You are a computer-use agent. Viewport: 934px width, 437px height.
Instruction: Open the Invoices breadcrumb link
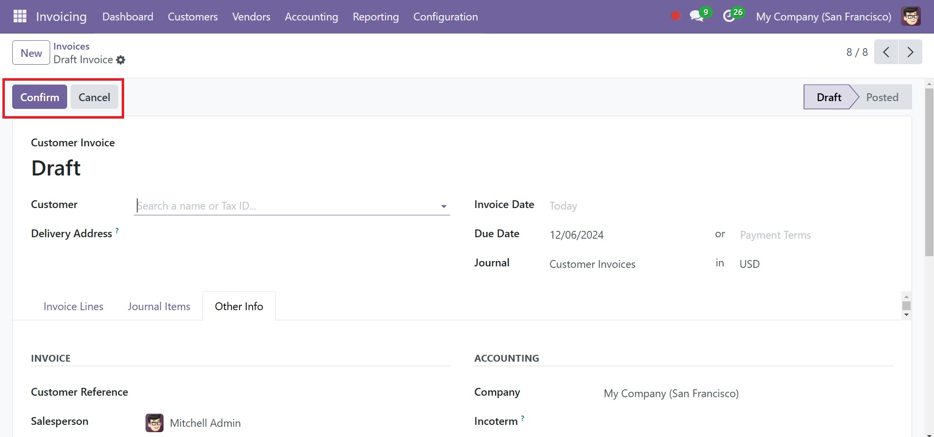coord(72,46)
